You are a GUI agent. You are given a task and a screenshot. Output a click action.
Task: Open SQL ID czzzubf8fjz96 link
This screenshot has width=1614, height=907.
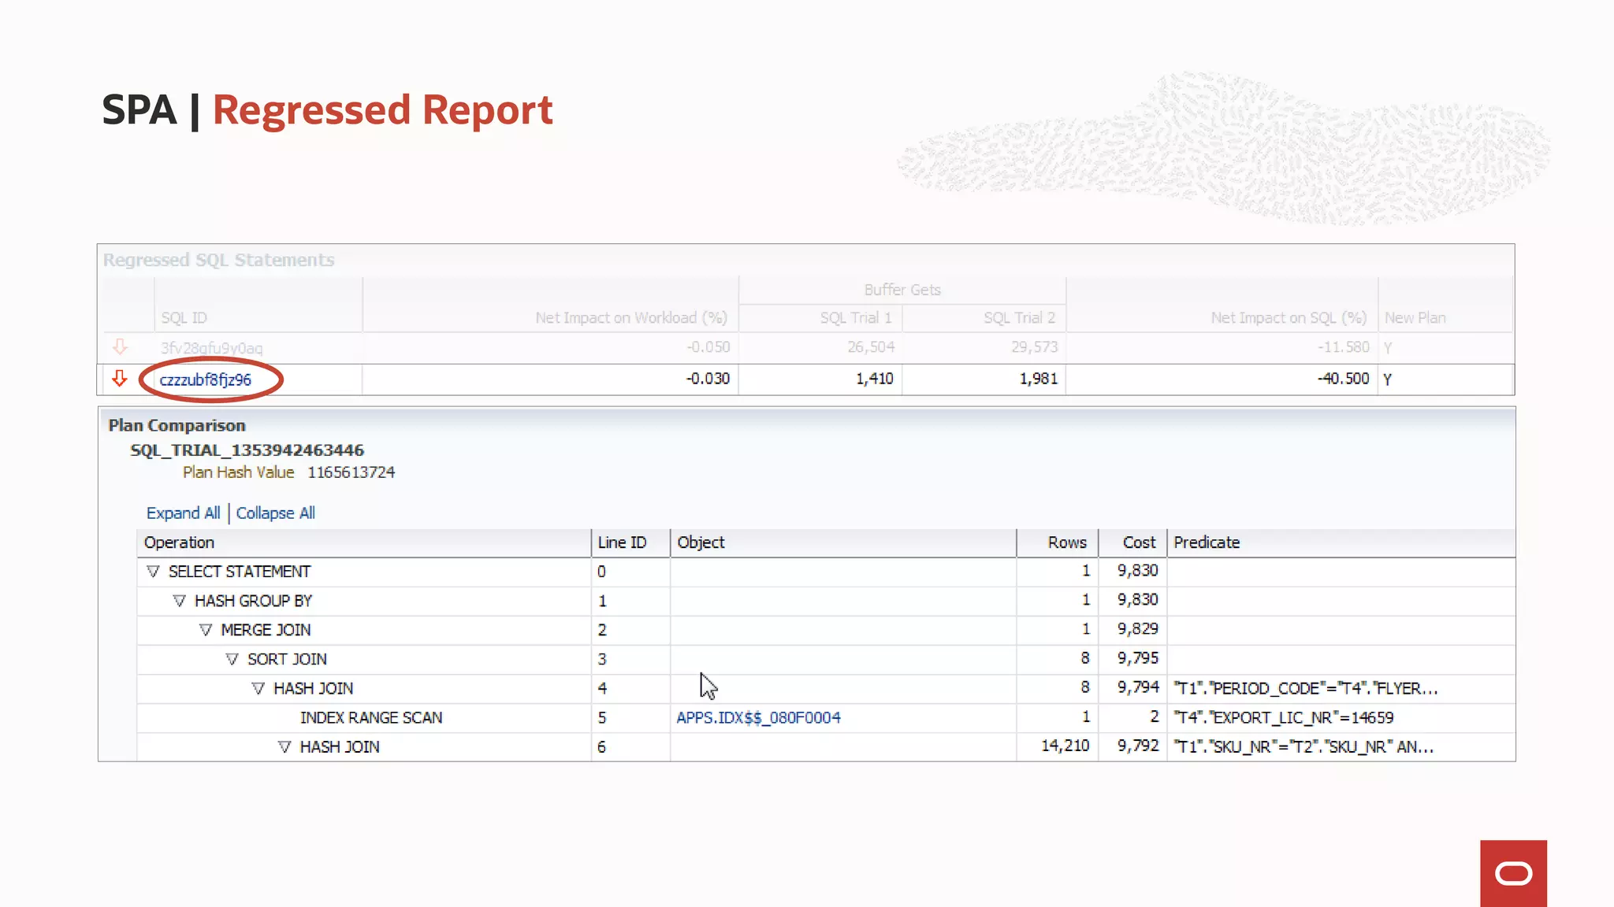205,379
